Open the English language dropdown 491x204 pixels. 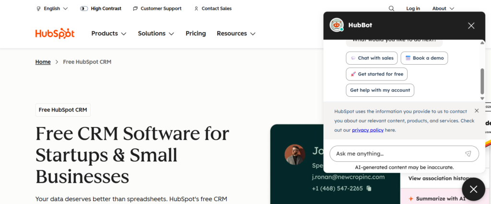[52, 9]
